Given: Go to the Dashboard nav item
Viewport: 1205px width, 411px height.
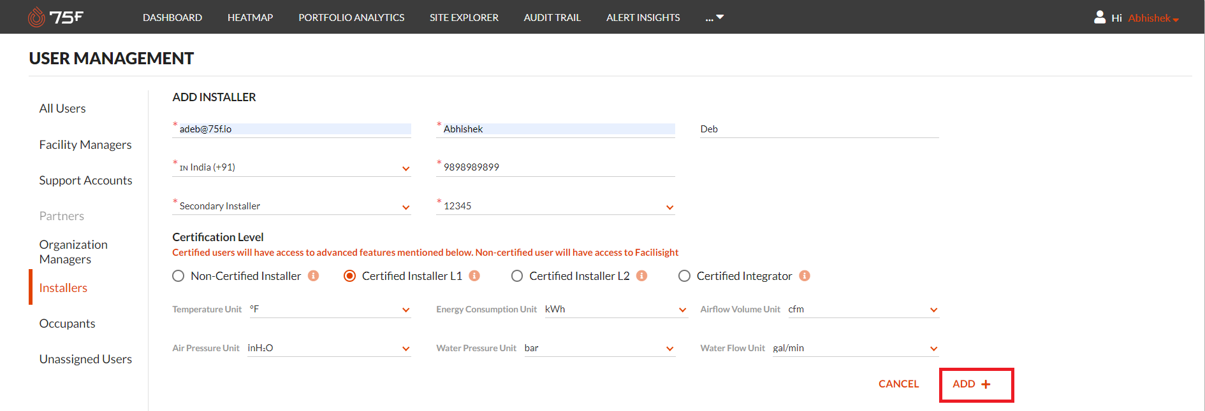Looking at the screenshot, I should (172, 18).
